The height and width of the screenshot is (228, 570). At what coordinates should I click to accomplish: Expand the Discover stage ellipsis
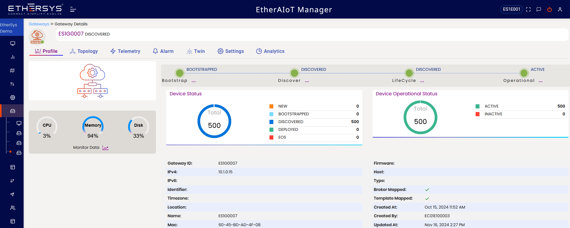[307, 81]
